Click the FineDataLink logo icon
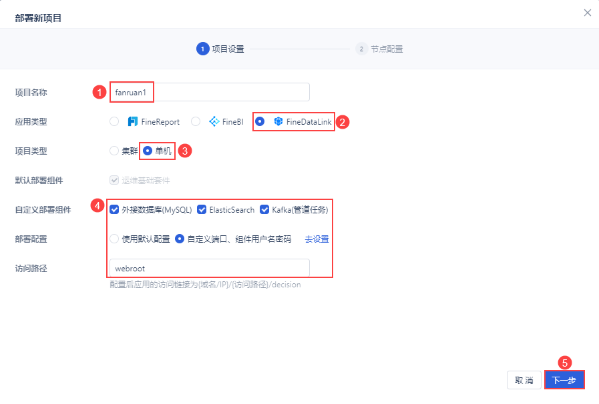 click(x=278, y=122)
